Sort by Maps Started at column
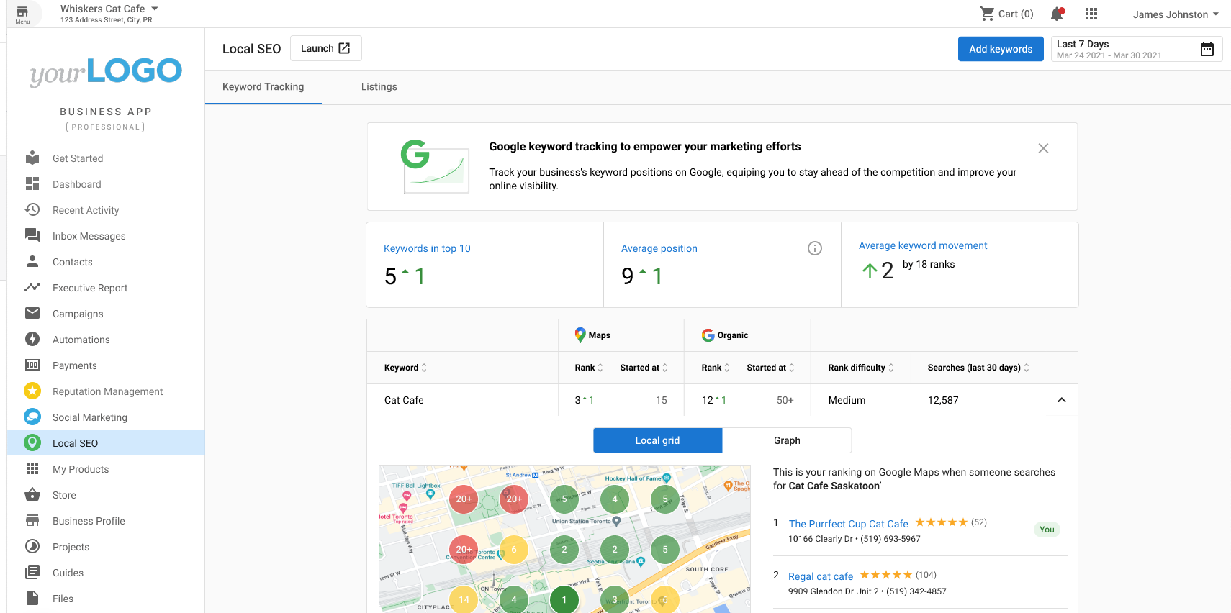This screenshot has height=613, width=1231. (644, 368)
